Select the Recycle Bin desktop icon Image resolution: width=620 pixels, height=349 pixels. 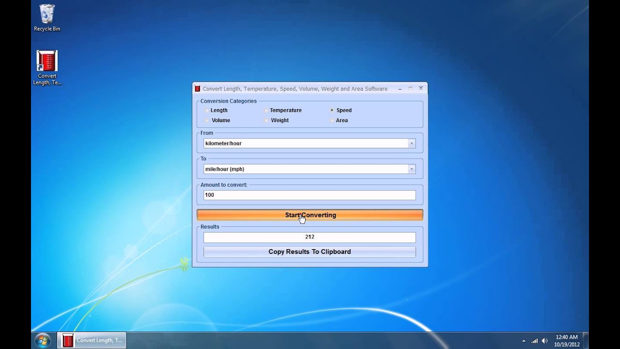47,18
